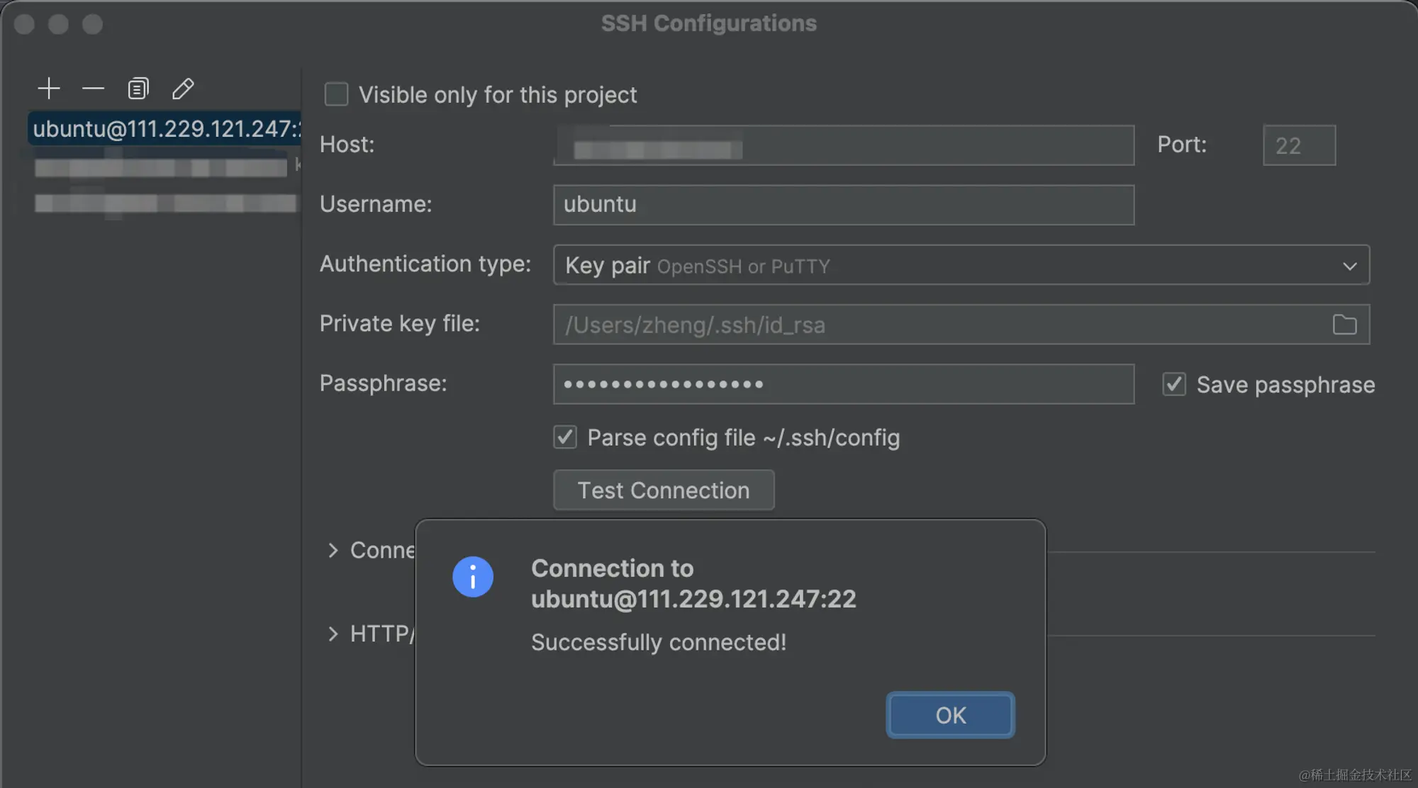Uncheck the Save passphrase checkbox
Screen dimensions: 1418x788
1174,384
